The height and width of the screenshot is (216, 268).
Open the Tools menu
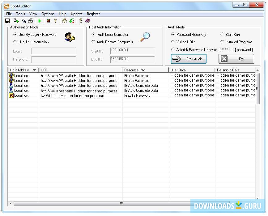tap(21, 14)
